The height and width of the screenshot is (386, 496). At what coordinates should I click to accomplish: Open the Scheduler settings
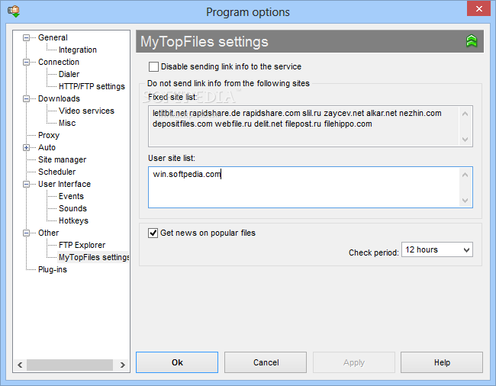click(57, 172)
